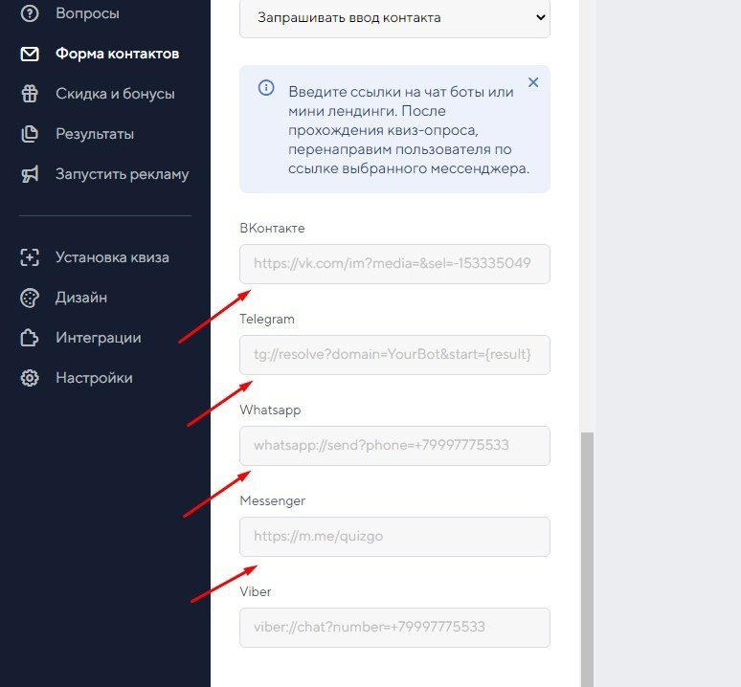Click the gift icon for Скидка и бонусы
The height and width of the screenshot is (687, 741).
coord(30,94)
